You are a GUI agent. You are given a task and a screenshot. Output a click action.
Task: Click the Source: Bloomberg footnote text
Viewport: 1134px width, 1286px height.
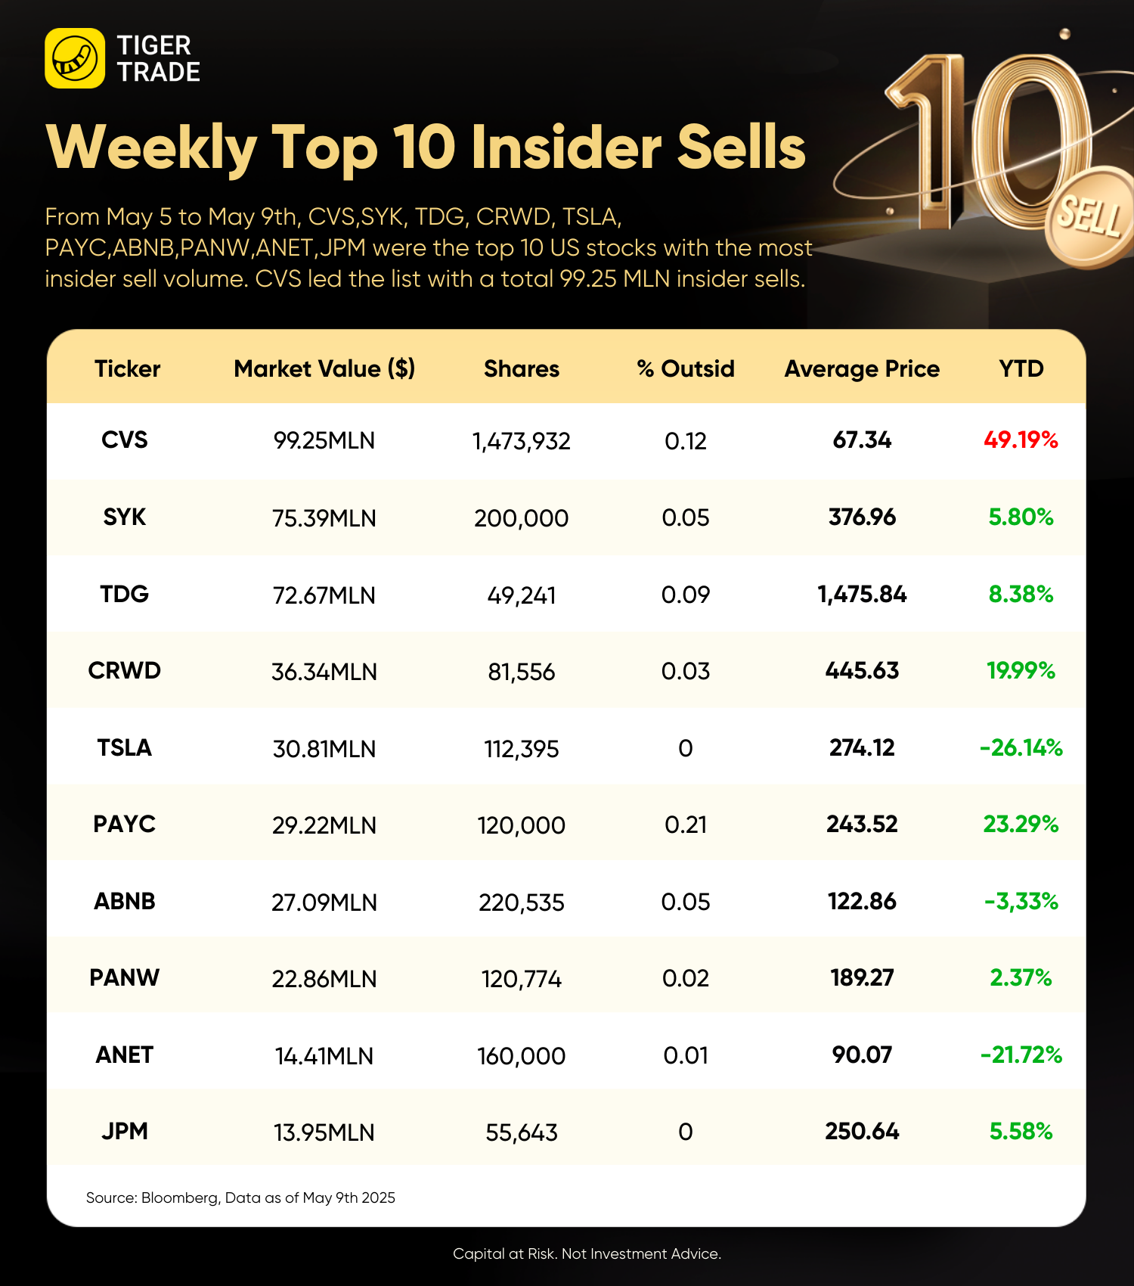240,1197
